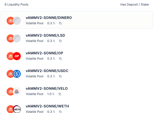
Task: Copy the vAMMV2-SONNE/DINERO pool address
Action: (x=60, y=23)
